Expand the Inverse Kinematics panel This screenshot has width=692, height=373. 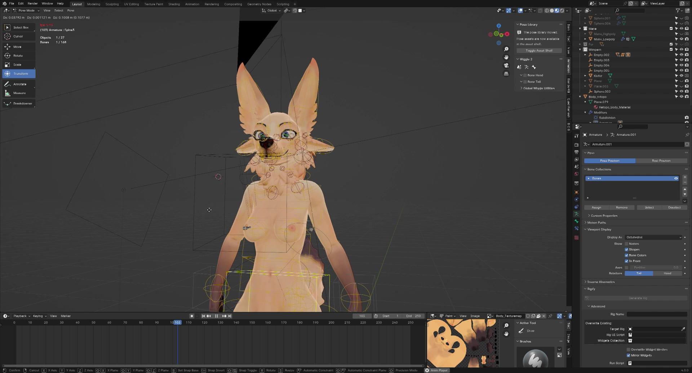coord(600,282)
